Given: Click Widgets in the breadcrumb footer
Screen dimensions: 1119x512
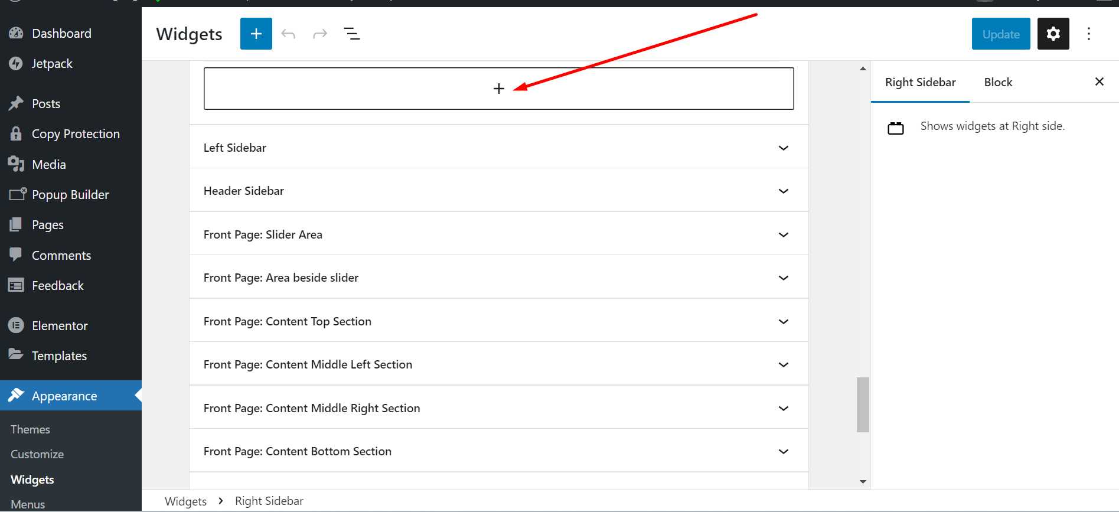Looking at the screenshot, I should click(185, 501).
